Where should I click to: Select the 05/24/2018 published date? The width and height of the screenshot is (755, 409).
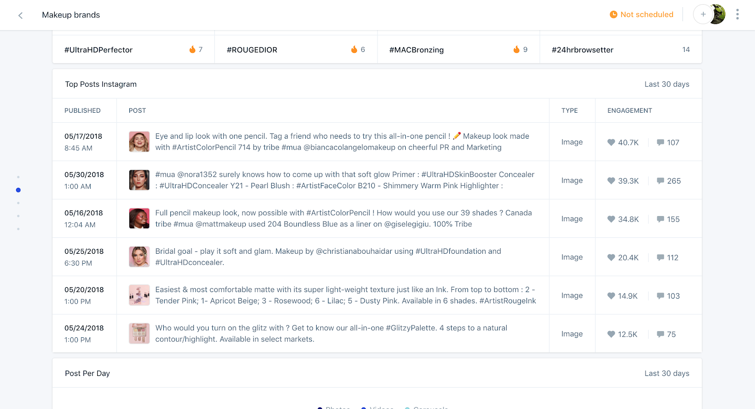click(84, 328)
